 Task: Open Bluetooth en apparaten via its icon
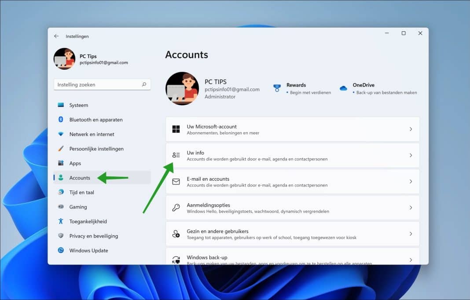62,120
